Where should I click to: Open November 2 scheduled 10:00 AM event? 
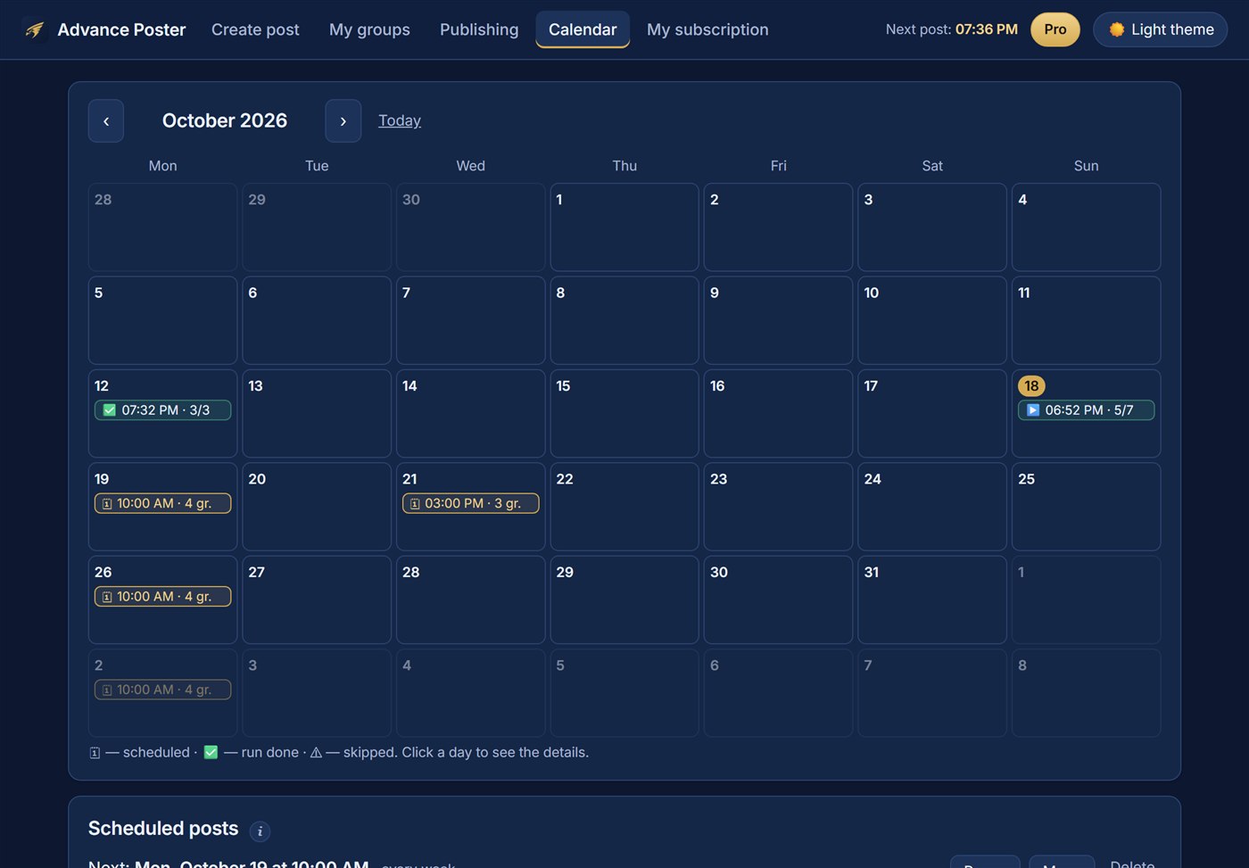162,690
